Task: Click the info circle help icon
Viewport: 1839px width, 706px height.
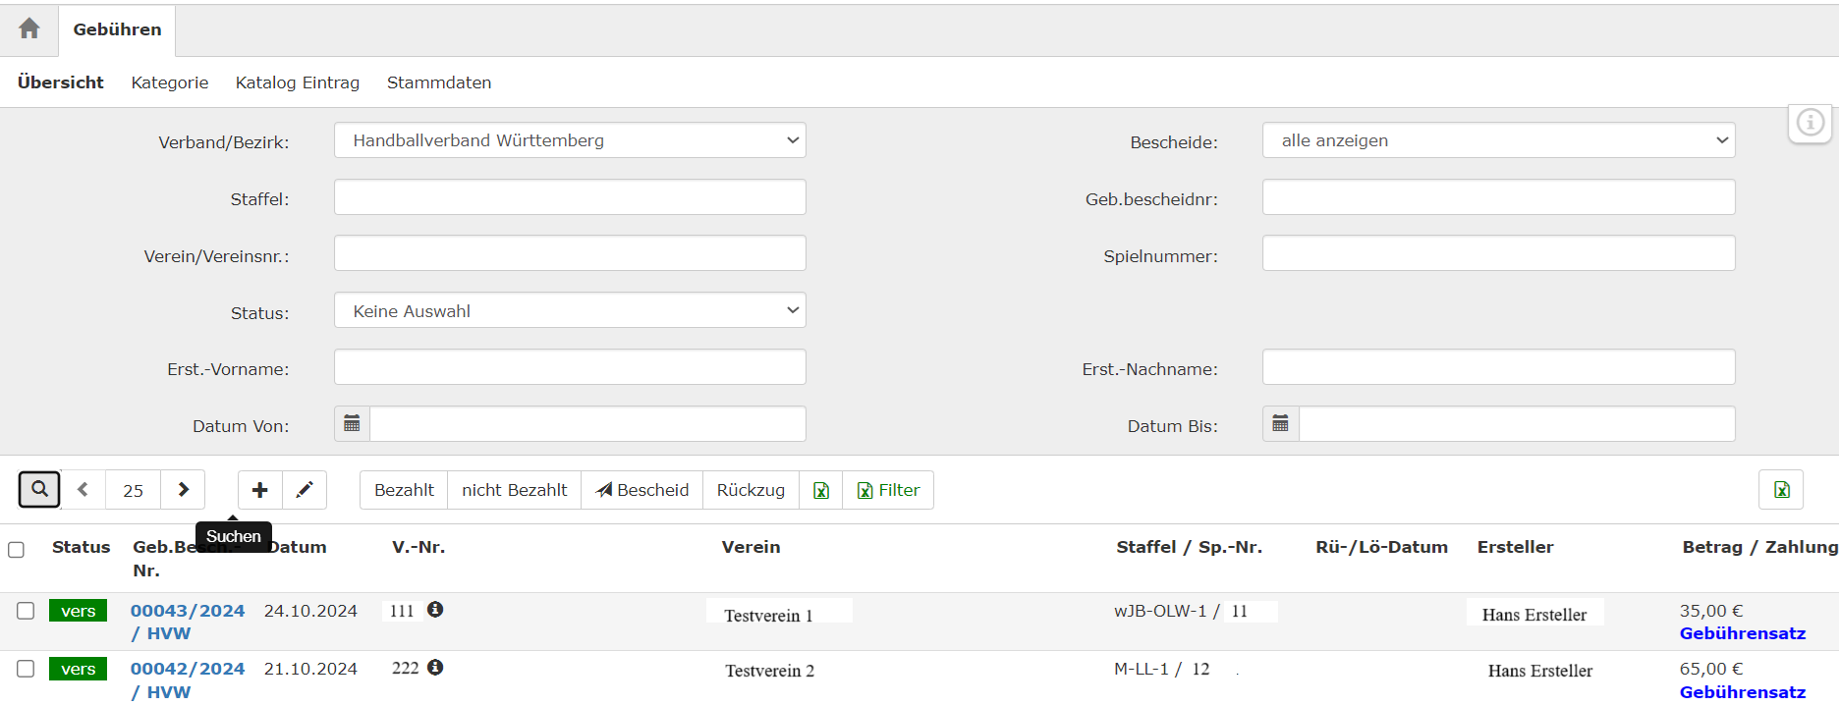Action: pyautogui.click(x=1810, y=123)
